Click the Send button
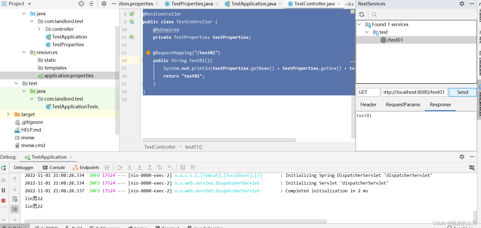The width and height of the screenshot is (481, 228). pyautogui.click(x=462, y=92)
